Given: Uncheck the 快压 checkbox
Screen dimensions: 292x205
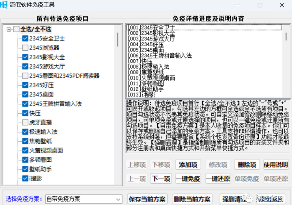Looking at the screenshot, I should coord(25,113).
